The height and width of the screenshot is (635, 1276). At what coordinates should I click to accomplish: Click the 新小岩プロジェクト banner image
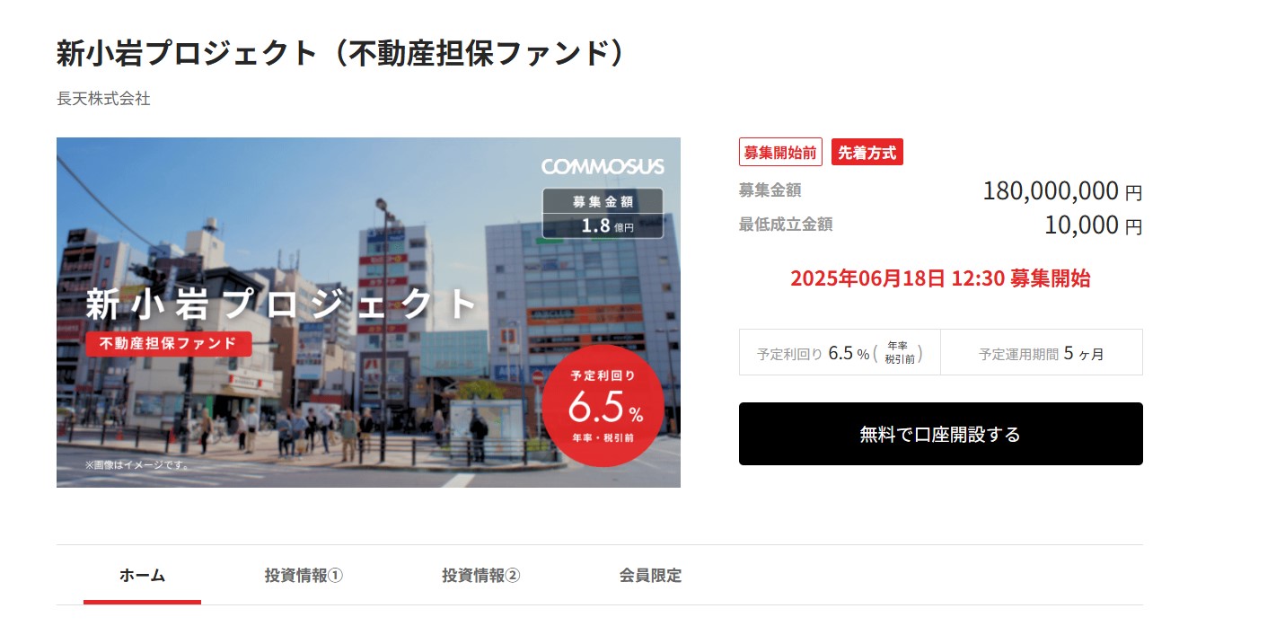pyautogui.click(x=368, y=313)
